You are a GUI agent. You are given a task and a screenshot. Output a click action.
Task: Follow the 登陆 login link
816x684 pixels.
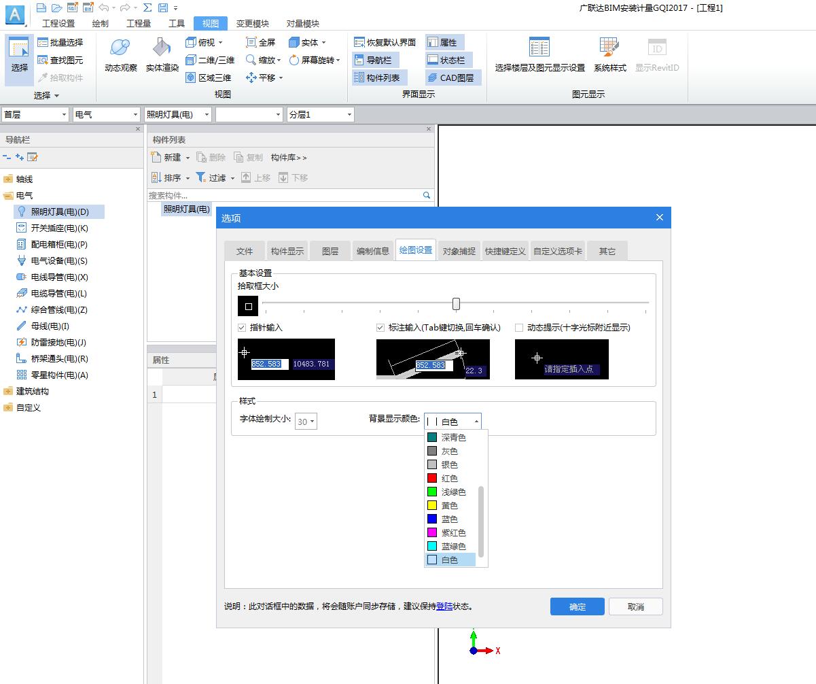(444, 606)
